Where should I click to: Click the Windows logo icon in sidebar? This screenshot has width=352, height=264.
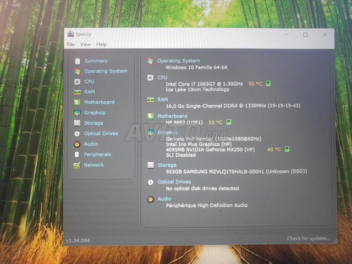click(x=77, y=71)
